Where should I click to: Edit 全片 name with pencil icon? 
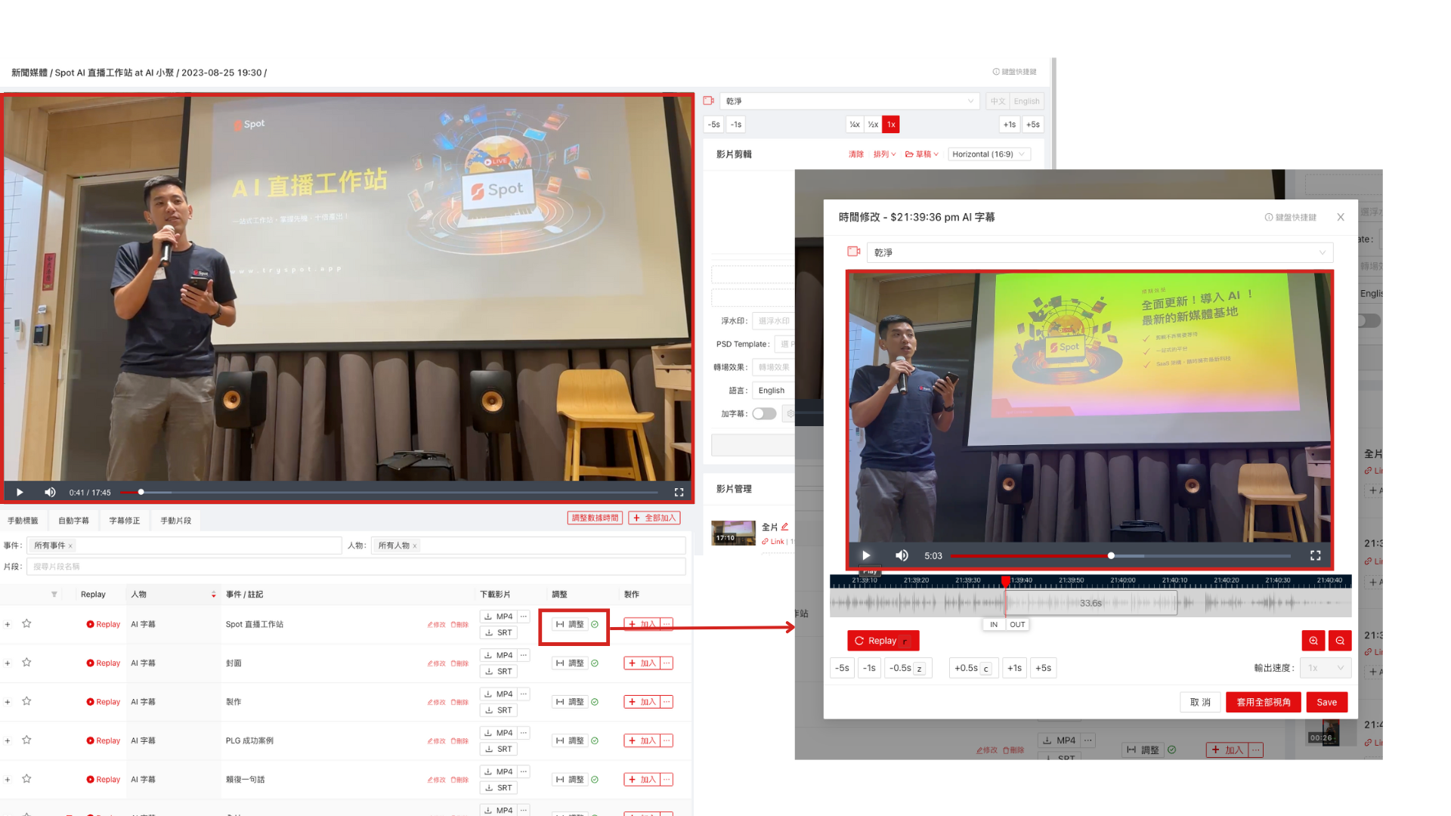point(784,527)
